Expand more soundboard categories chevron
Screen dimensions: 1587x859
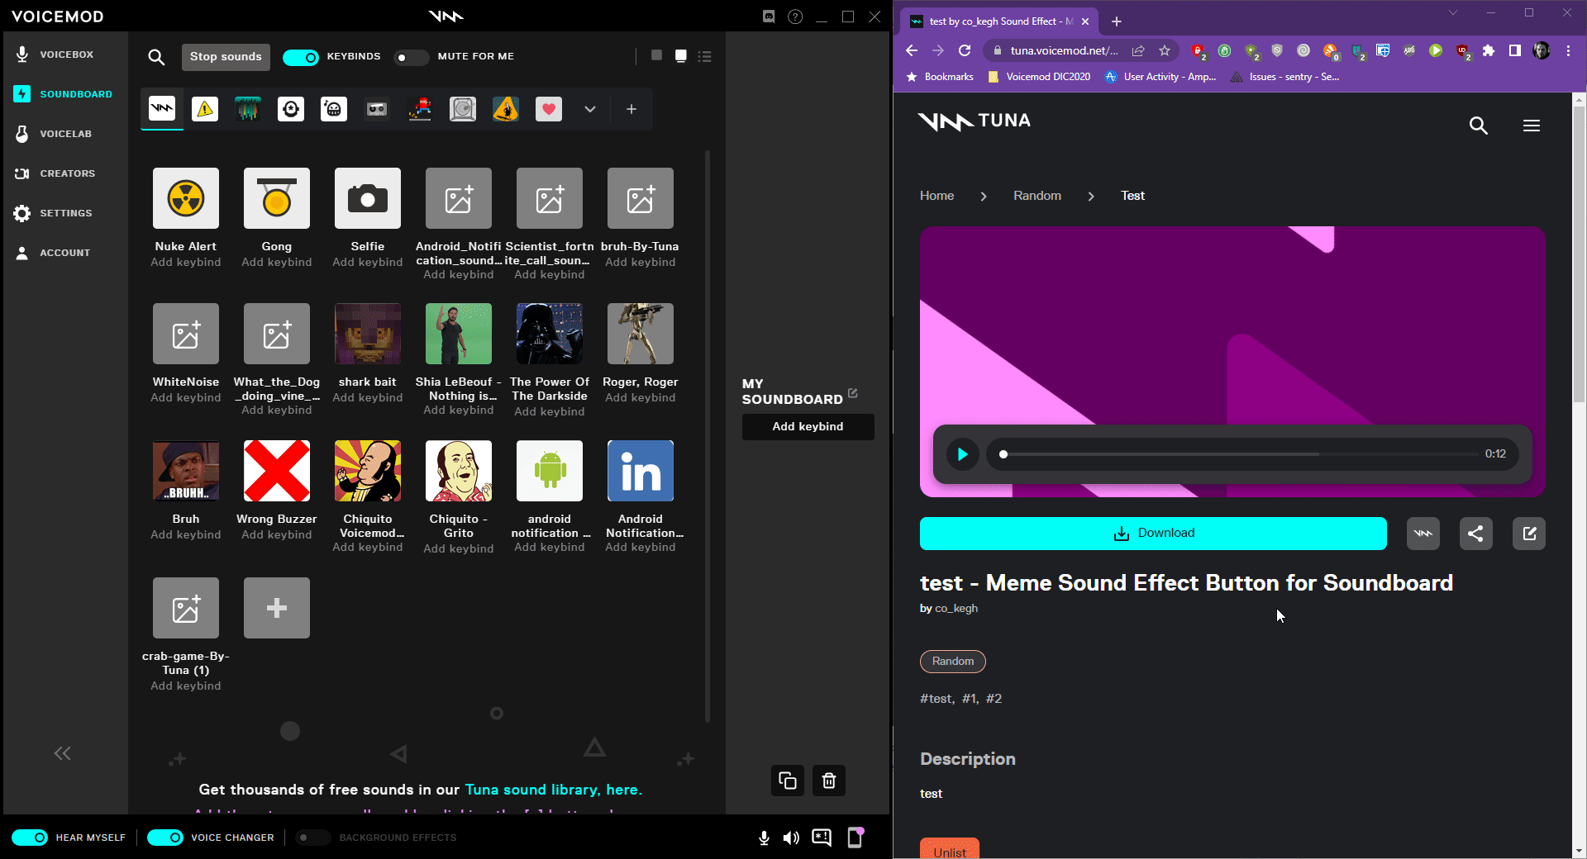click(x=589, y=109)
